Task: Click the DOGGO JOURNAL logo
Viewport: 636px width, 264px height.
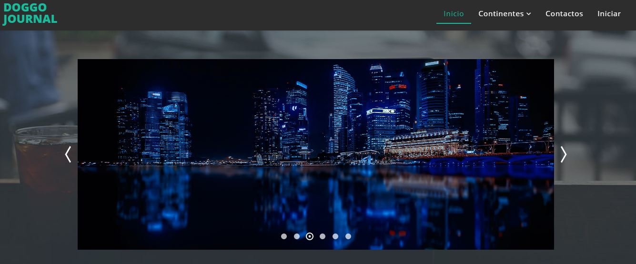Action: [30, 13]
